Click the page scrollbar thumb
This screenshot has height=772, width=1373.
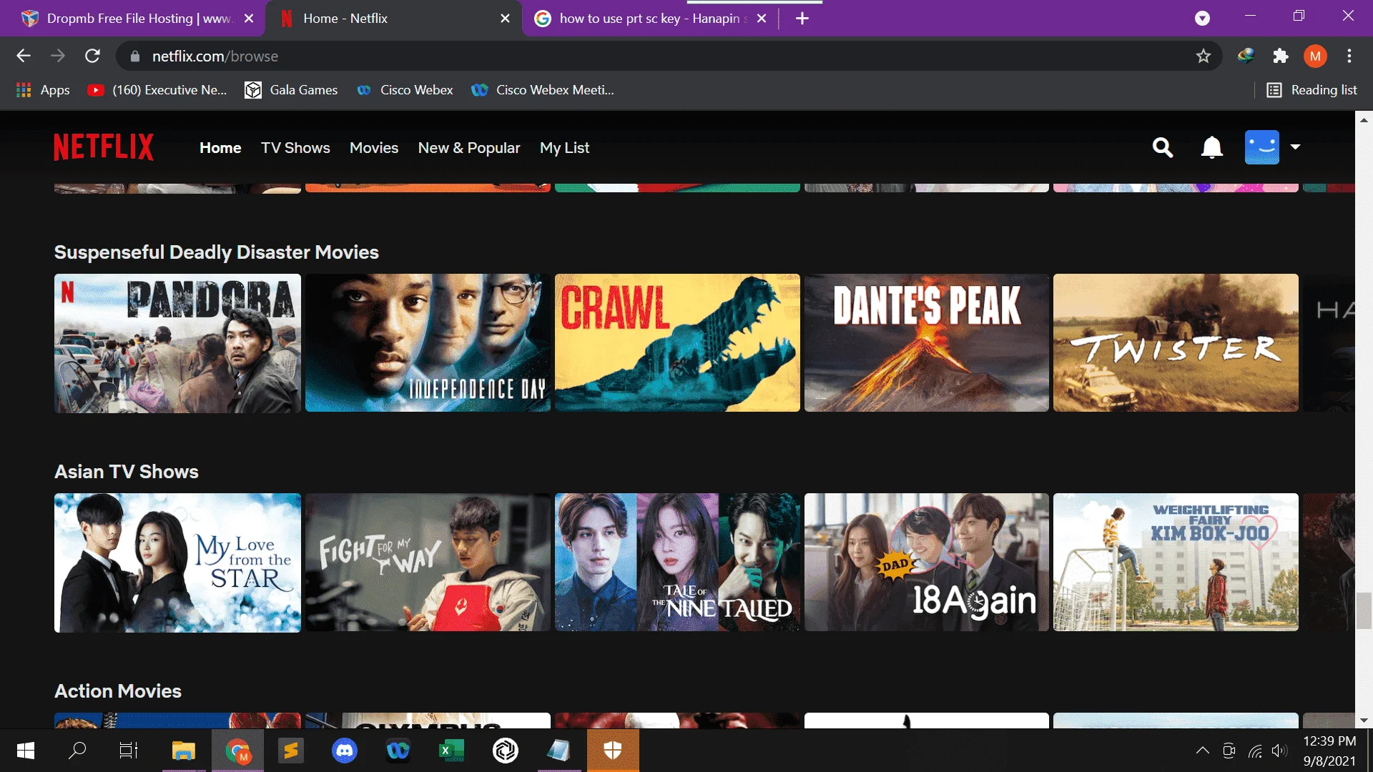1364,610
